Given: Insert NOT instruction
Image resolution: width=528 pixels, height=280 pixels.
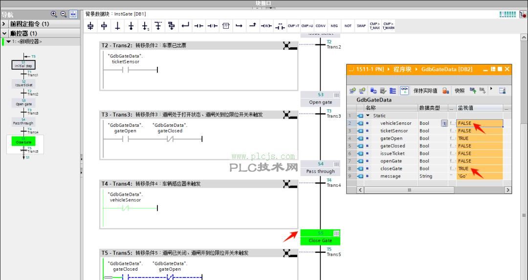Looking at the screenshot, I should click(x=348, y=25).
